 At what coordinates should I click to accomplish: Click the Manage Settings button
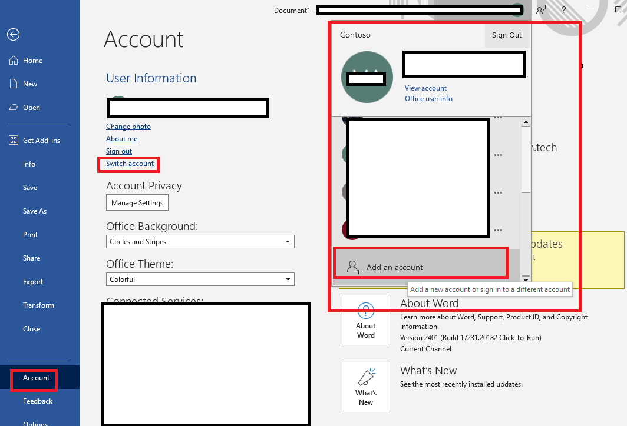point(137,203)
